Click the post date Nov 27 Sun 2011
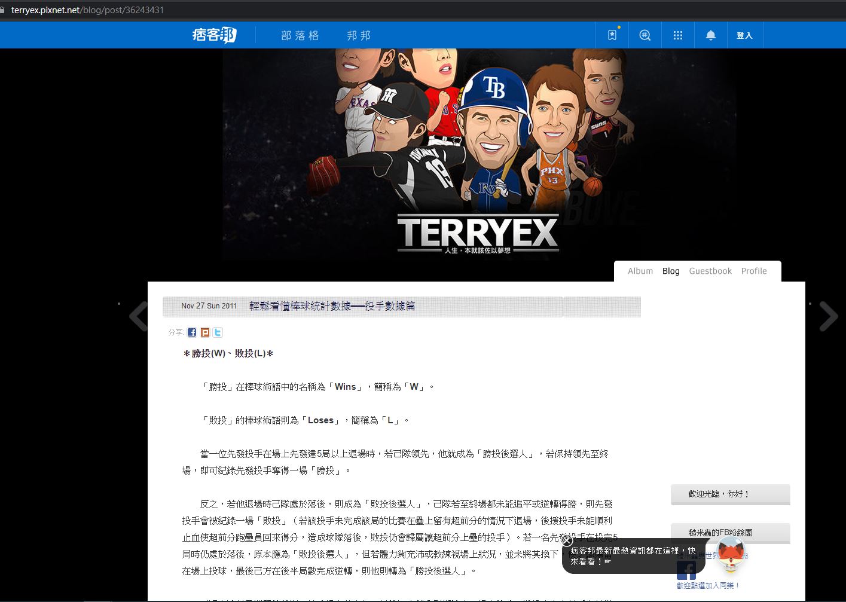This screenshot has height=602, width=846. tap(209, 306)
